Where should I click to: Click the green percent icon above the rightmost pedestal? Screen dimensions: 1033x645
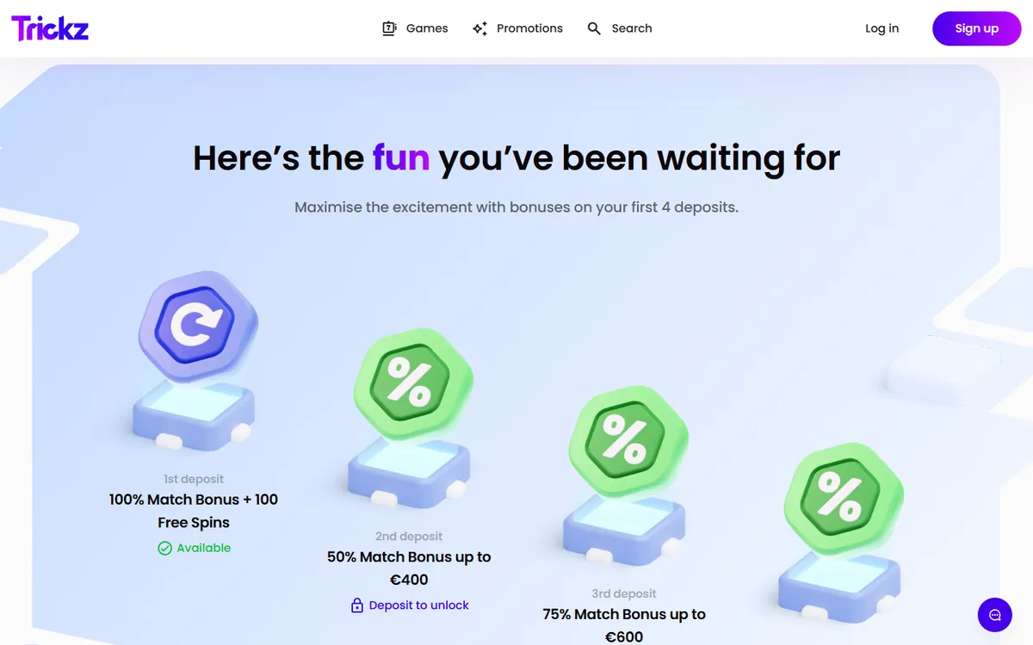(x=842, y=497)
